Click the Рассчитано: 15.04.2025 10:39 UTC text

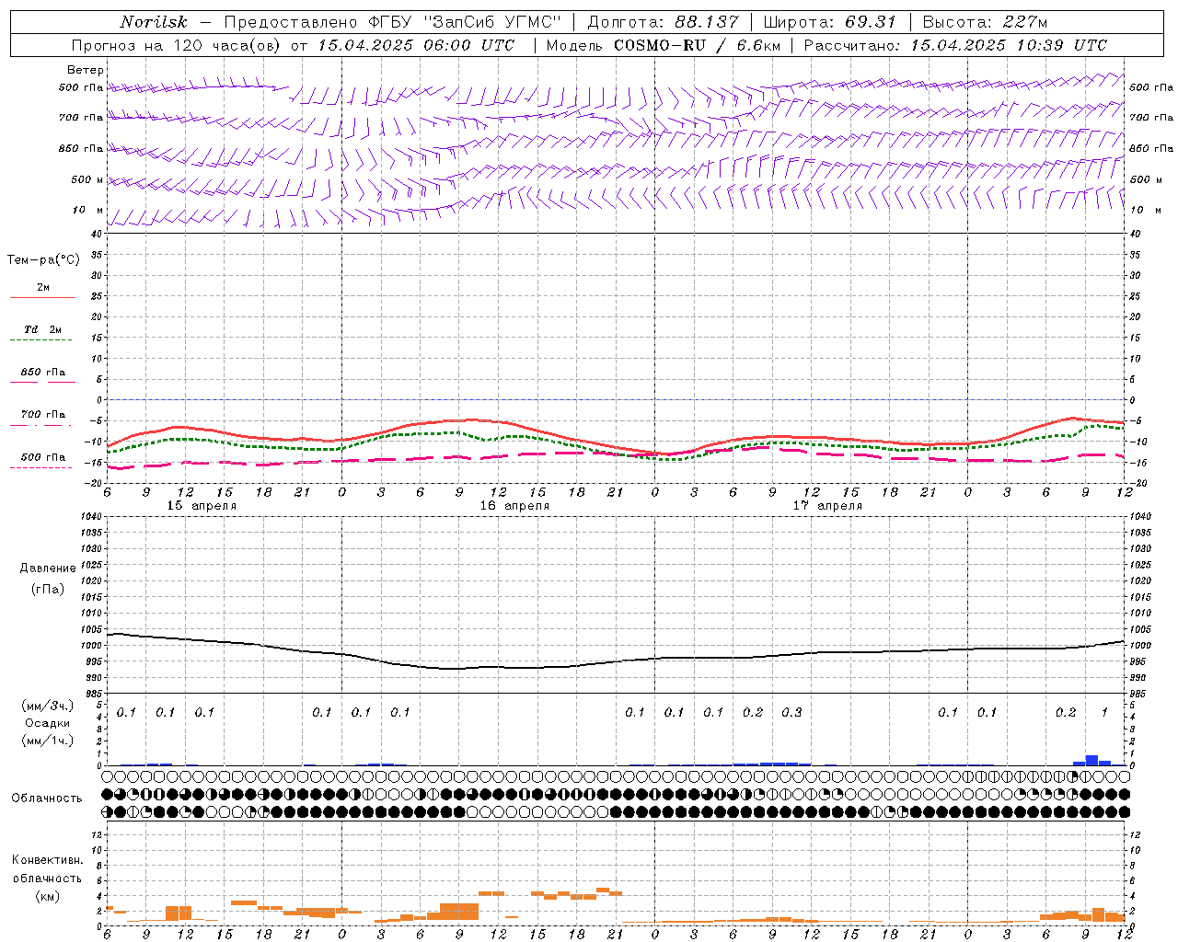point(956,45)
